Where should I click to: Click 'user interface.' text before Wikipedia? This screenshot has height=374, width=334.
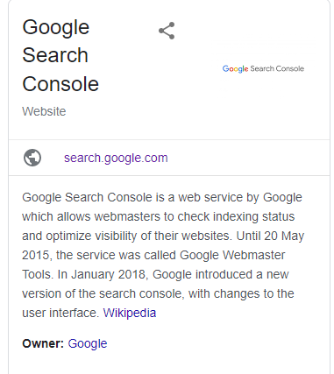[x=60, y=313]
